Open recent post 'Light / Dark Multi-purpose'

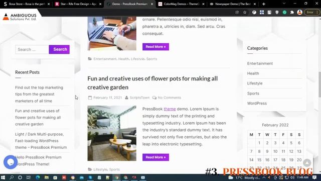[41, 141]
